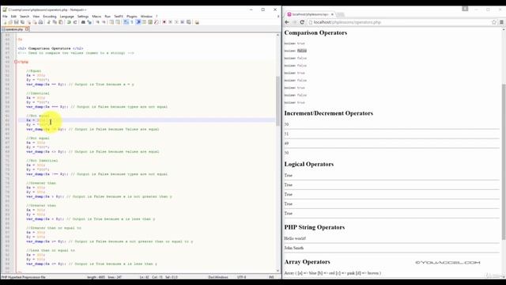
Task: Click Chrome's Back navigation arrow
Action: tap(287, 22)
